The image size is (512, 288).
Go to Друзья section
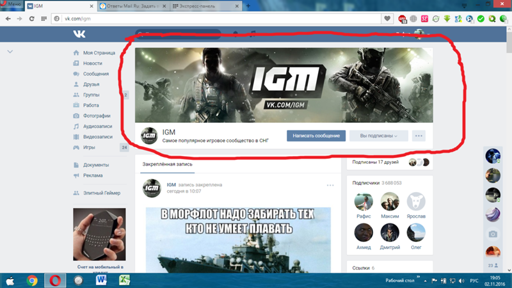91,84
